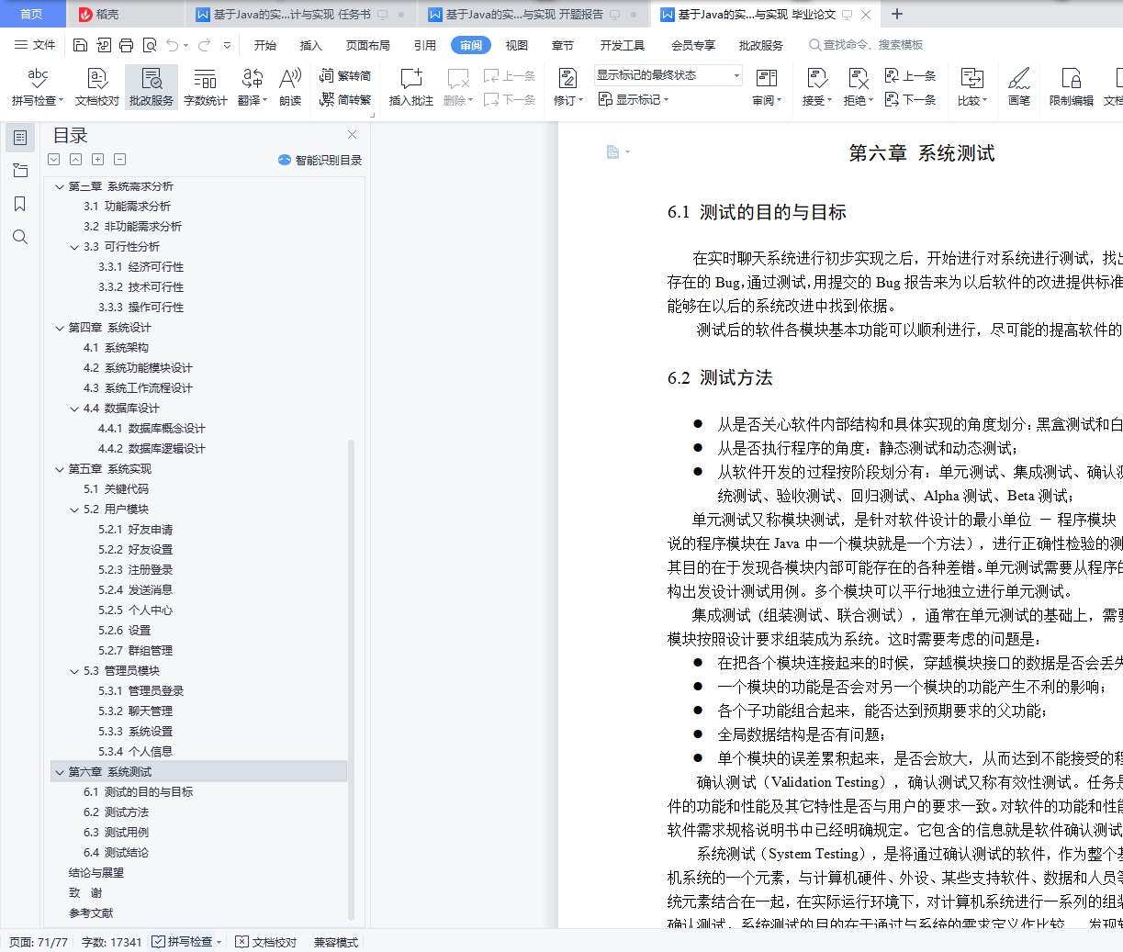1123x952 pixels.
Task: Switch to the 引用 ribbon tab
Action: (x=425, y=45)
